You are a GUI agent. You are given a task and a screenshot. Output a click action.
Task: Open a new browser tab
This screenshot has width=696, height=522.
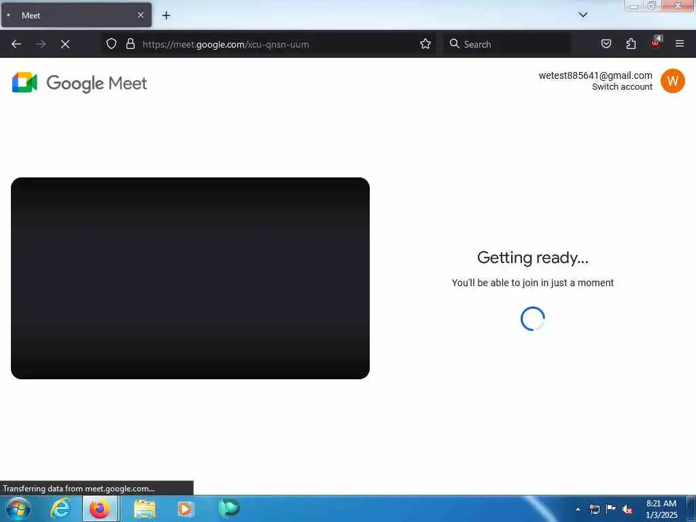166,16
